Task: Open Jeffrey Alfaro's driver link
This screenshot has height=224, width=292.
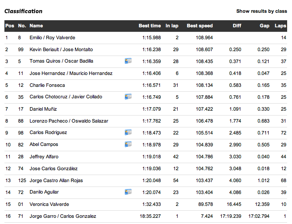Action: click(x=44, y=157)
